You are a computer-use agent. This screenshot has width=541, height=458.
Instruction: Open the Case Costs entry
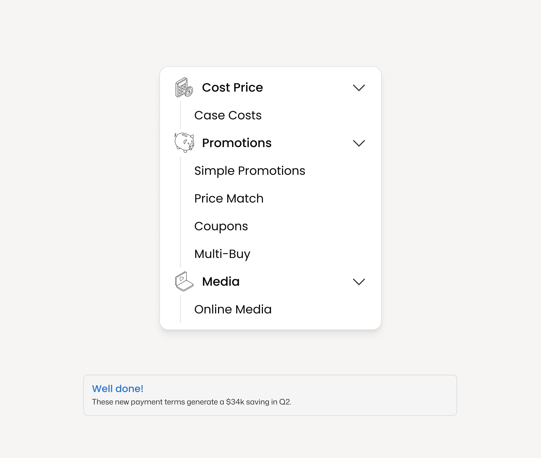click(x=228, y=115)
